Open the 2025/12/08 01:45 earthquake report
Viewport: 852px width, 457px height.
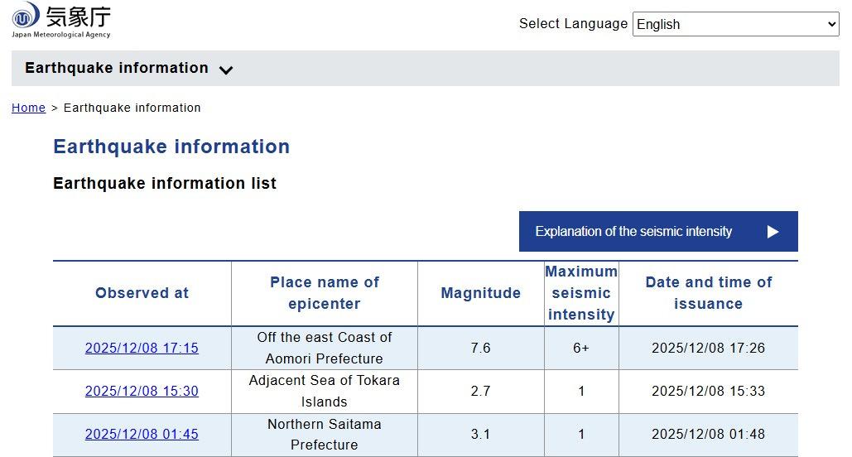142,434
